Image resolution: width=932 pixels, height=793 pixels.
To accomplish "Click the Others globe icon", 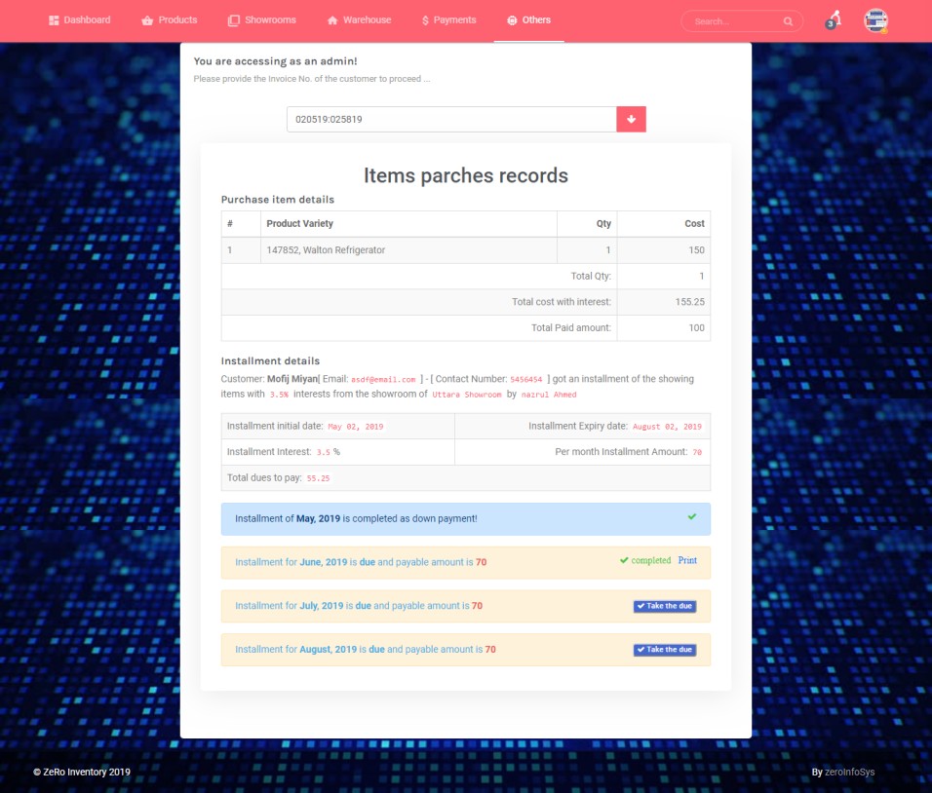I will pyautogui.click(x=512, y=20).
